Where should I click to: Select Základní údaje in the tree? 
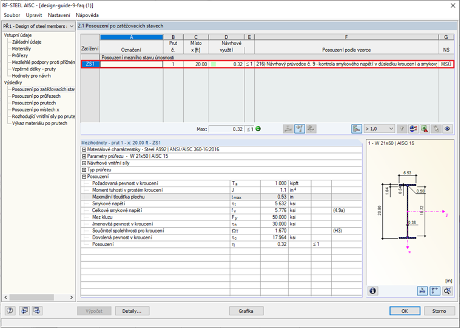27,42
